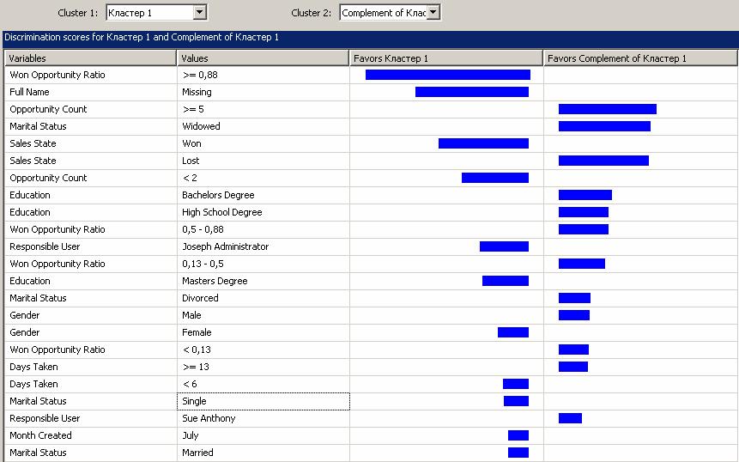Click the blue bar in the Bachelors Degree row
The image size is (739, 462).
(x=585, y=195)
